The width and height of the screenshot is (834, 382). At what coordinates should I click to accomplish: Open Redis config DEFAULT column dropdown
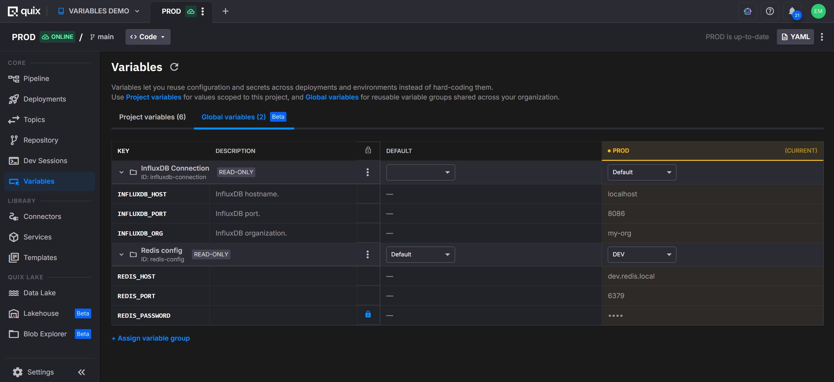[420, 254]
